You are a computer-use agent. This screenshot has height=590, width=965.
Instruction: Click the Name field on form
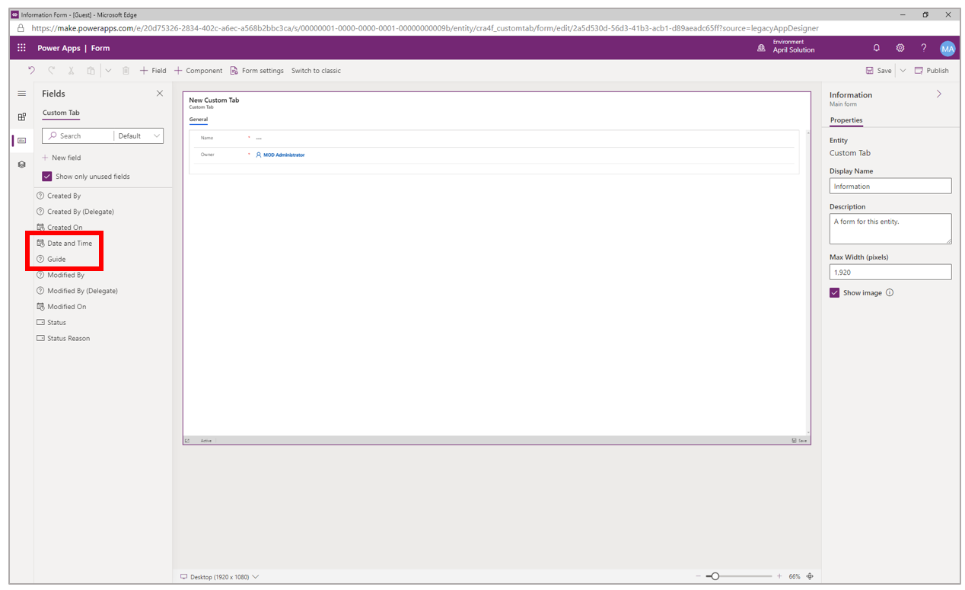(493, 138)
